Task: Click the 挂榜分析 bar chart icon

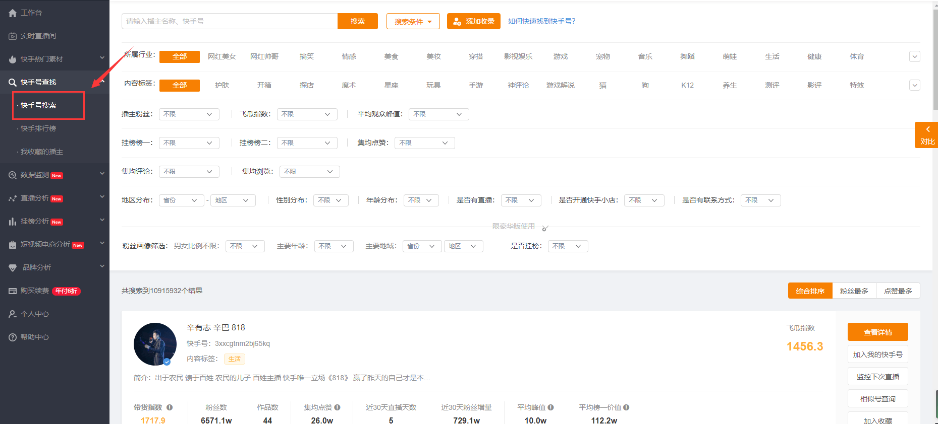Action: [x=13, y=222]
